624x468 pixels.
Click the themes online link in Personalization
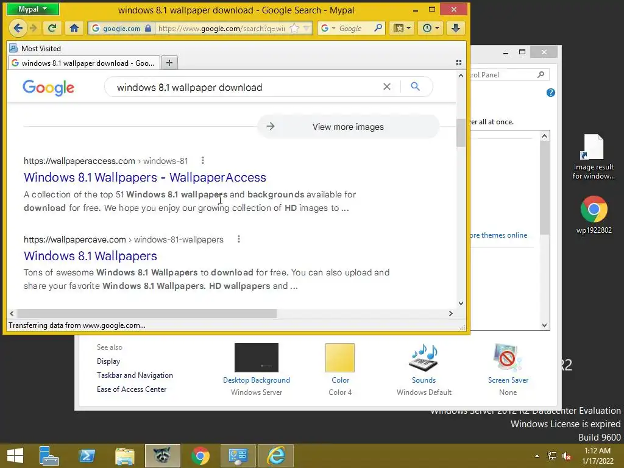pos(499,235)
